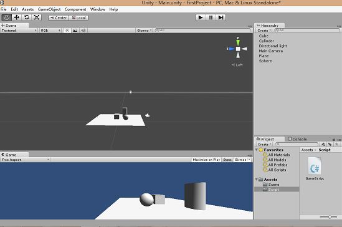Open the Textured draw mode dropdown
The height and width of the screenshot is (227, 342).
point(19,31)
